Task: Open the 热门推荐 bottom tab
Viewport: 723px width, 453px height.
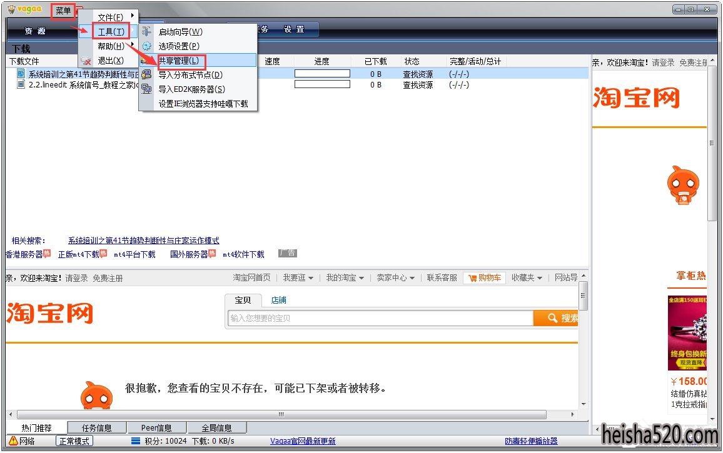Action: (x=36, y=427)
